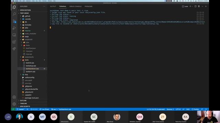The image size is (220, 123).
Task: Switch to the TERMINAL tab
Action: (63, 6)
